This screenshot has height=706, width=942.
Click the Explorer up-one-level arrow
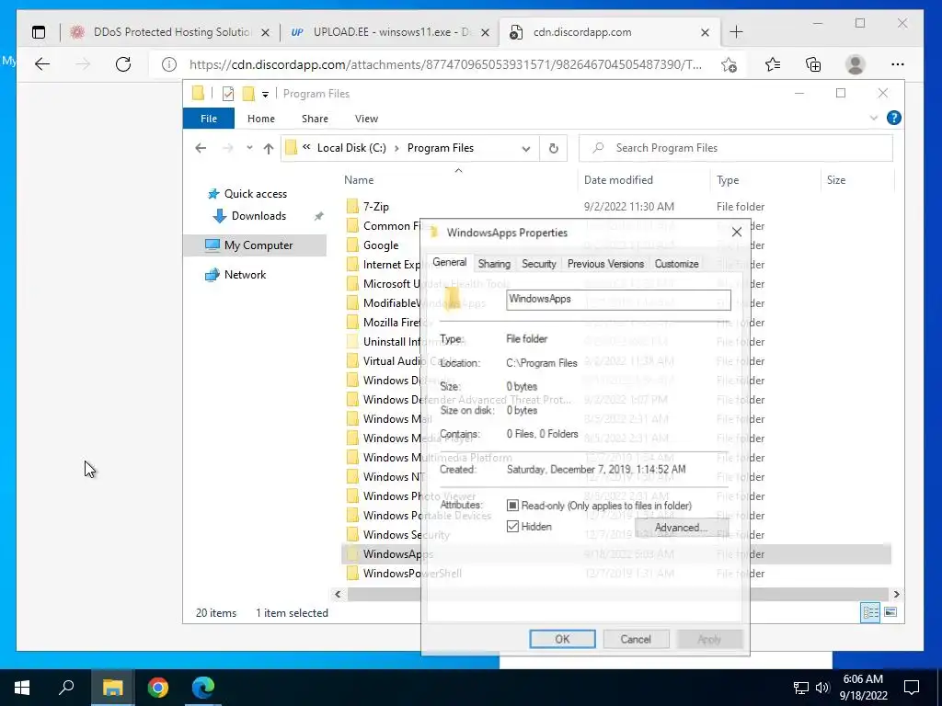point(269,148)
